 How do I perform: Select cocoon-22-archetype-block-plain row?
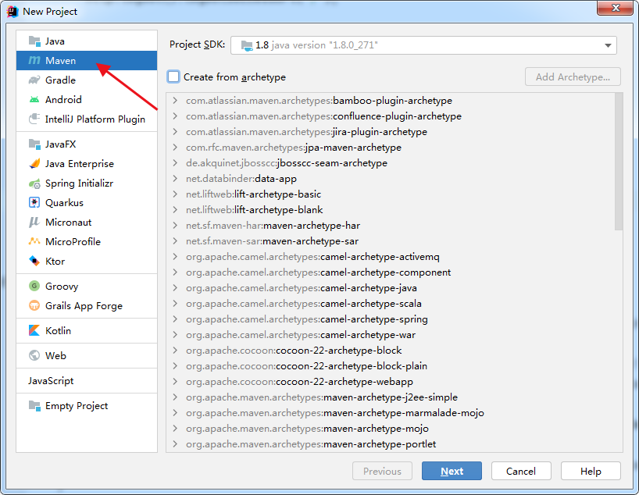[x=391, y=366]
